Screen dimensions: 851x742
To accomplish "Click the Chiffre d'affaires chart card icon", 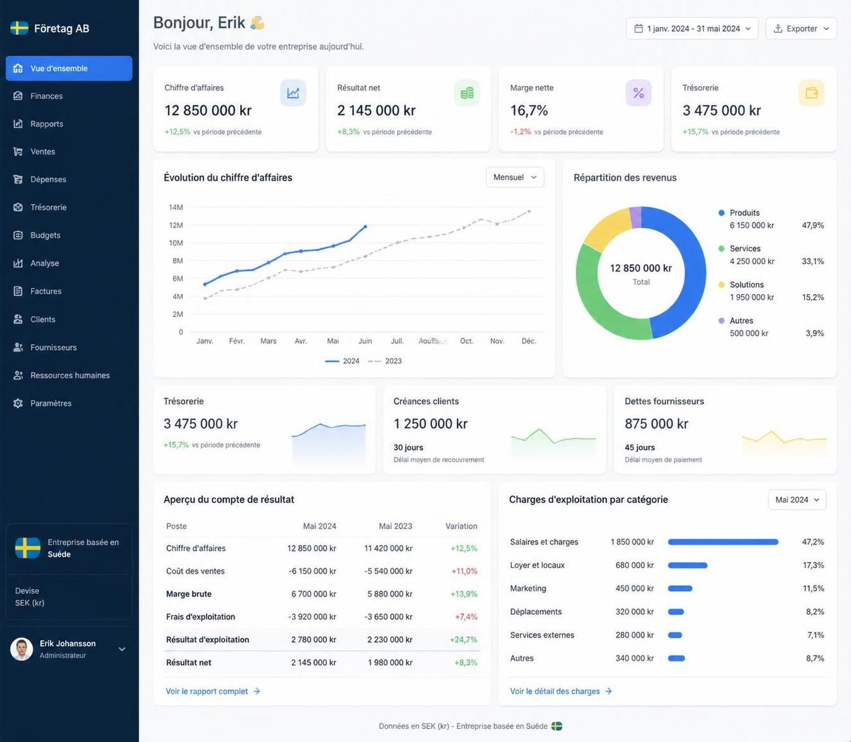I will point(293,93).
